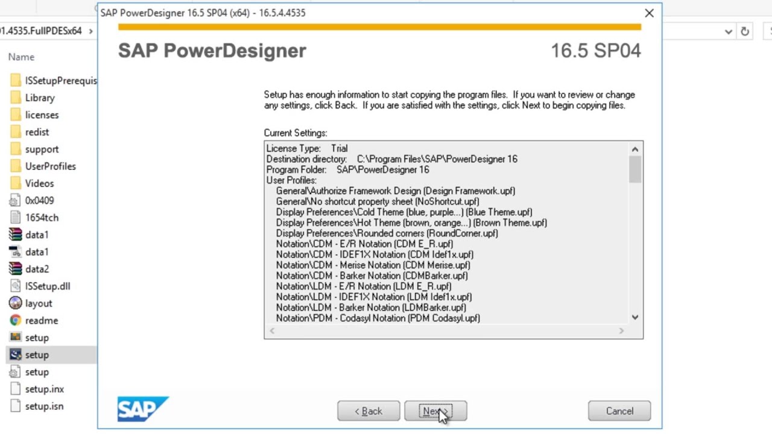
Task: Go to the previous step with Back
Action: click(x=369, y=411)
